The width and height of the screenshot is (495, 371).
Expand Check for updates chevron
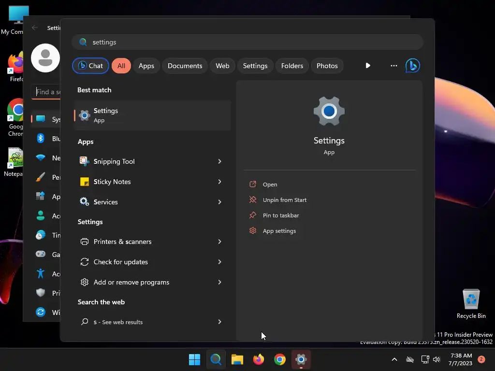(x=219, y=262)
